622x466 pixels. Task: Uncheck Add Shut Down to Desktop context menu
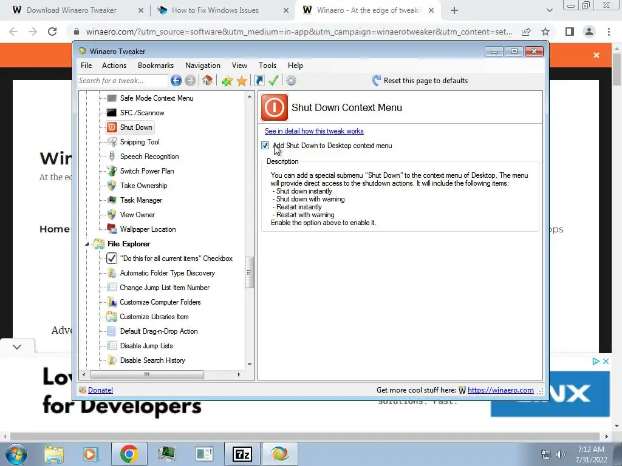(x=265, y=146)
